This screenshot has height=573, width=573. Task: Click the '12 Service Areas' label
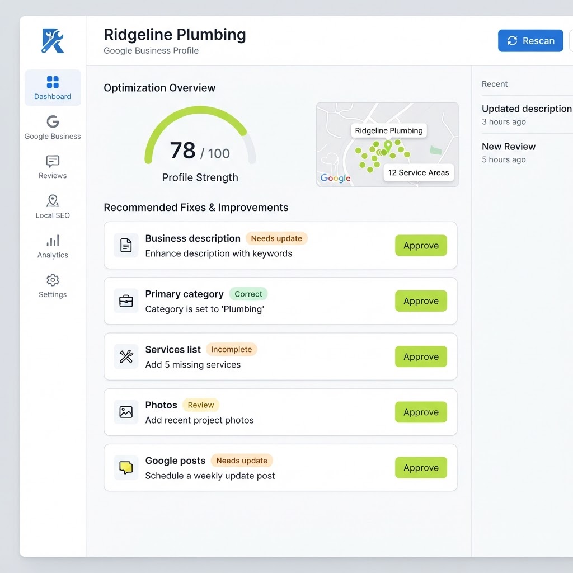click(419, 172)
